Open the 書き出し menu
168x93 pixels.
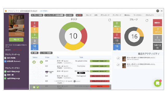click(127, 15)
